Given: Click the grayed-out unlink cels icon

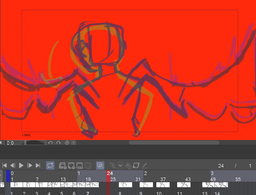Looking at the screenshot, I should tap(88, 166).
